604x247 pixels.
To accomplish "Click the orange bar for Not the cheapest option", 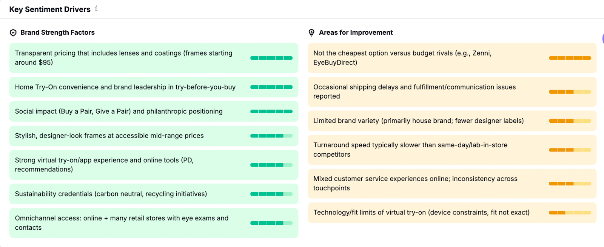I will 570,58.
